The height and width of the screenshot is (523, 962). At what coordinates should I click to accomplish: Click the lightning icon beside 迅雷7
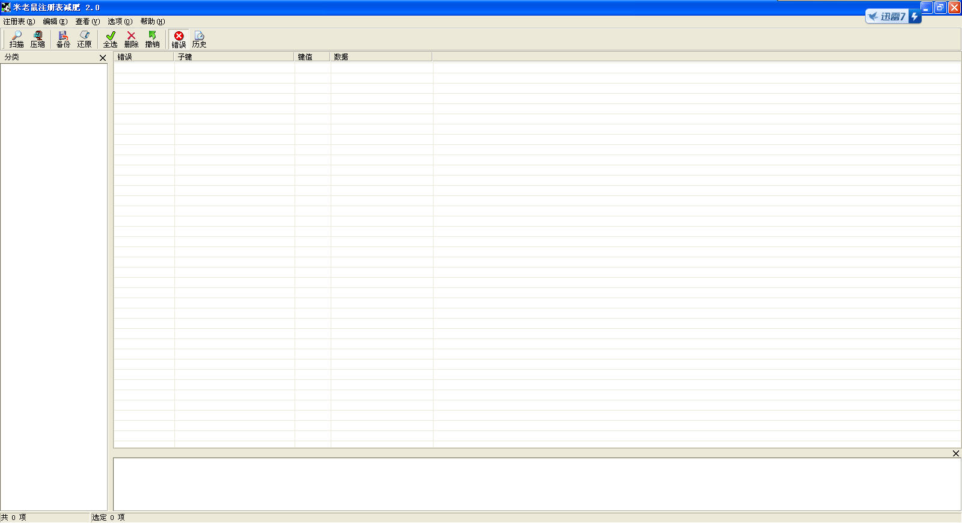(915, 16)
